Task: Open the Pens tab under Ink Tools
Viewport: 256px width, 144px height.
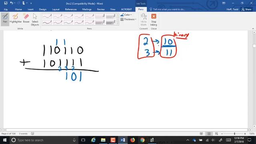Action: [141, 9]
